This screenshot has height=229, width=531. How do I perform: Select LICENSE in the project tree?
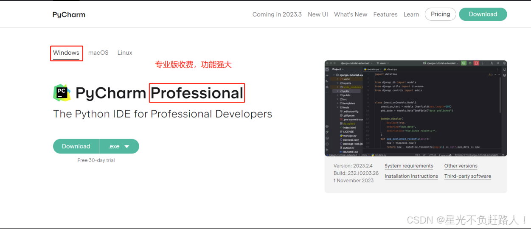[347, 131]
